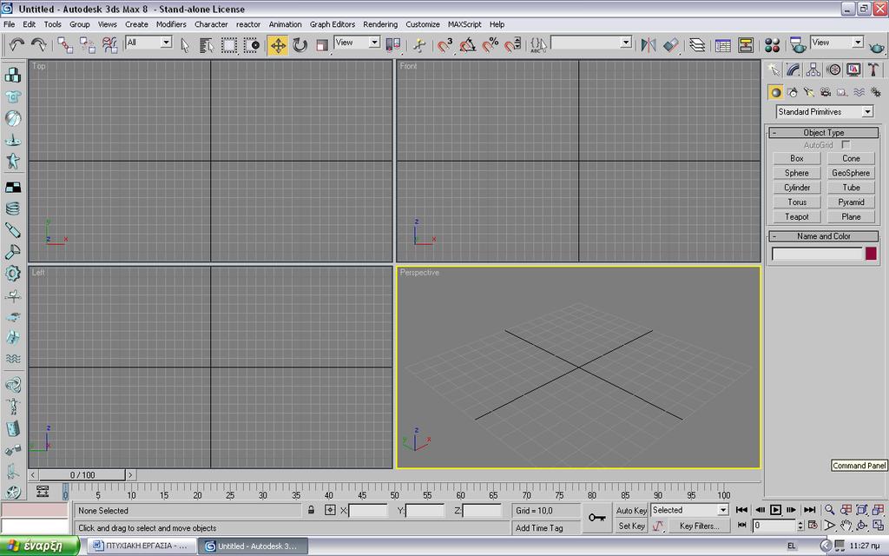Click the Cylinder primitive button

point(797,188)
